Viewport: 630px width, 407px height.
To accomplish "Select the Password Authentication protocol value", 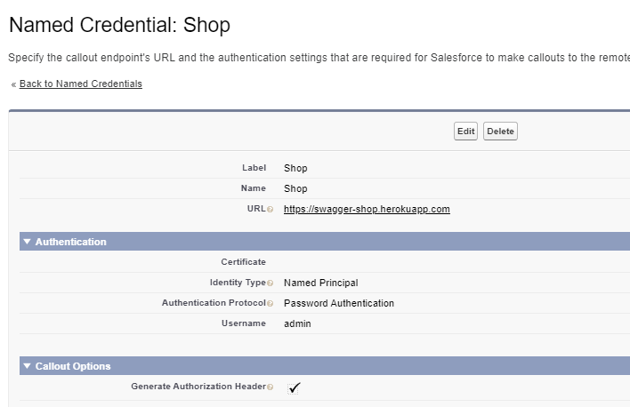I will point(338,303).
